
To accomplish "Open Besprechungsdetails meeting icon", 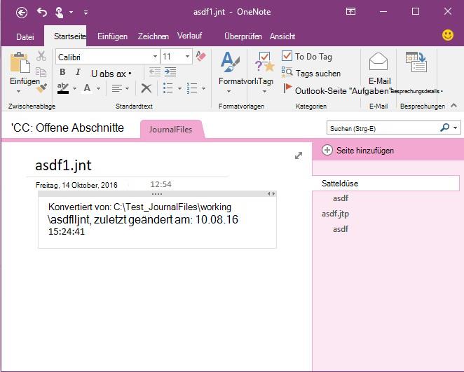I will click(416, 62).
